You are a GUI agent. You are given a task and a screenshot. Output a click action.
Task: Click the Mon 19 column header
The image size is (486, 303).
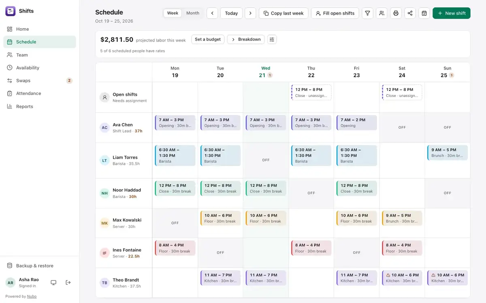[x=175, y=72]
